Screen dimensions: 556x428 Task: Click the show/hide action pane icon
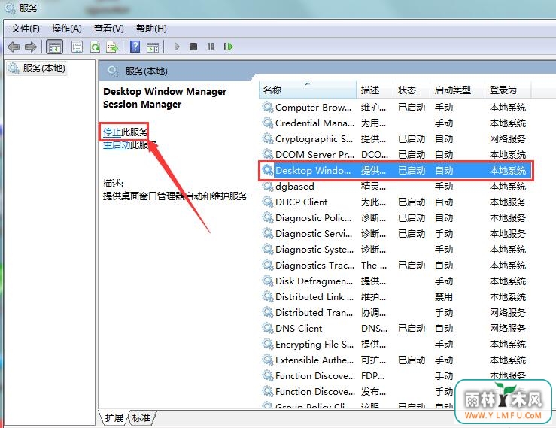pyautogui.click(x=153, y=47)
